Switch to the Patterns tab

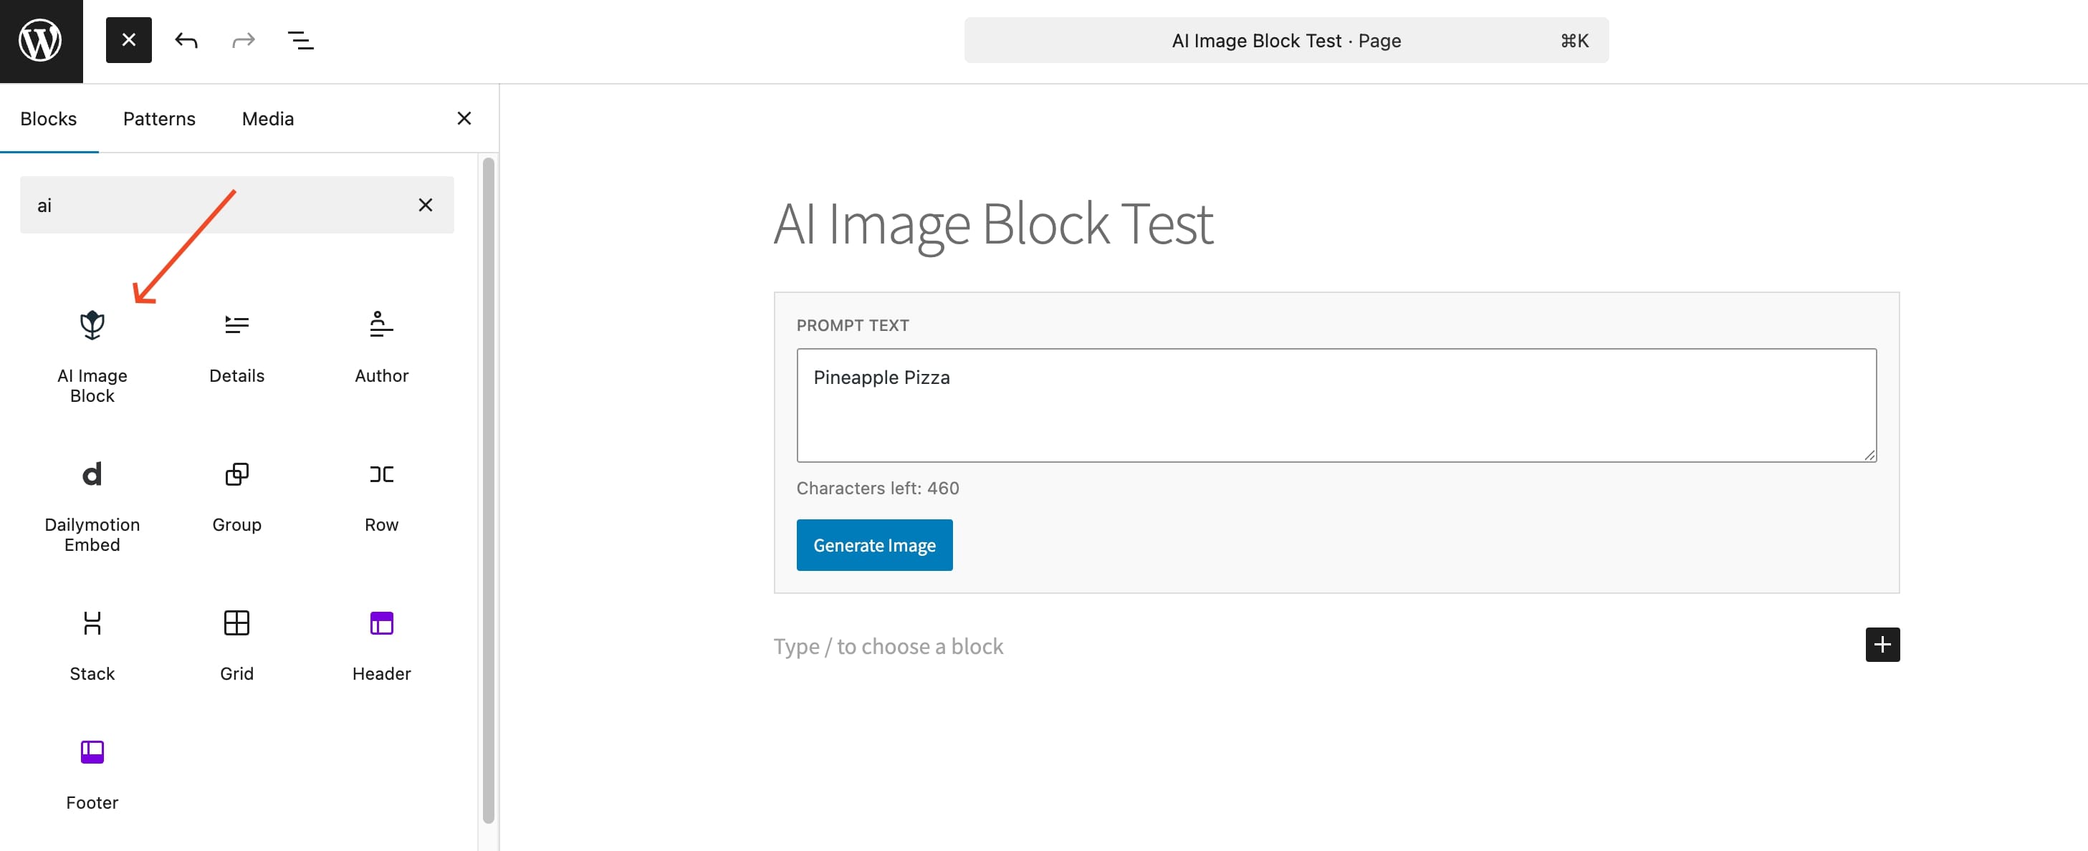coord(159,118)
